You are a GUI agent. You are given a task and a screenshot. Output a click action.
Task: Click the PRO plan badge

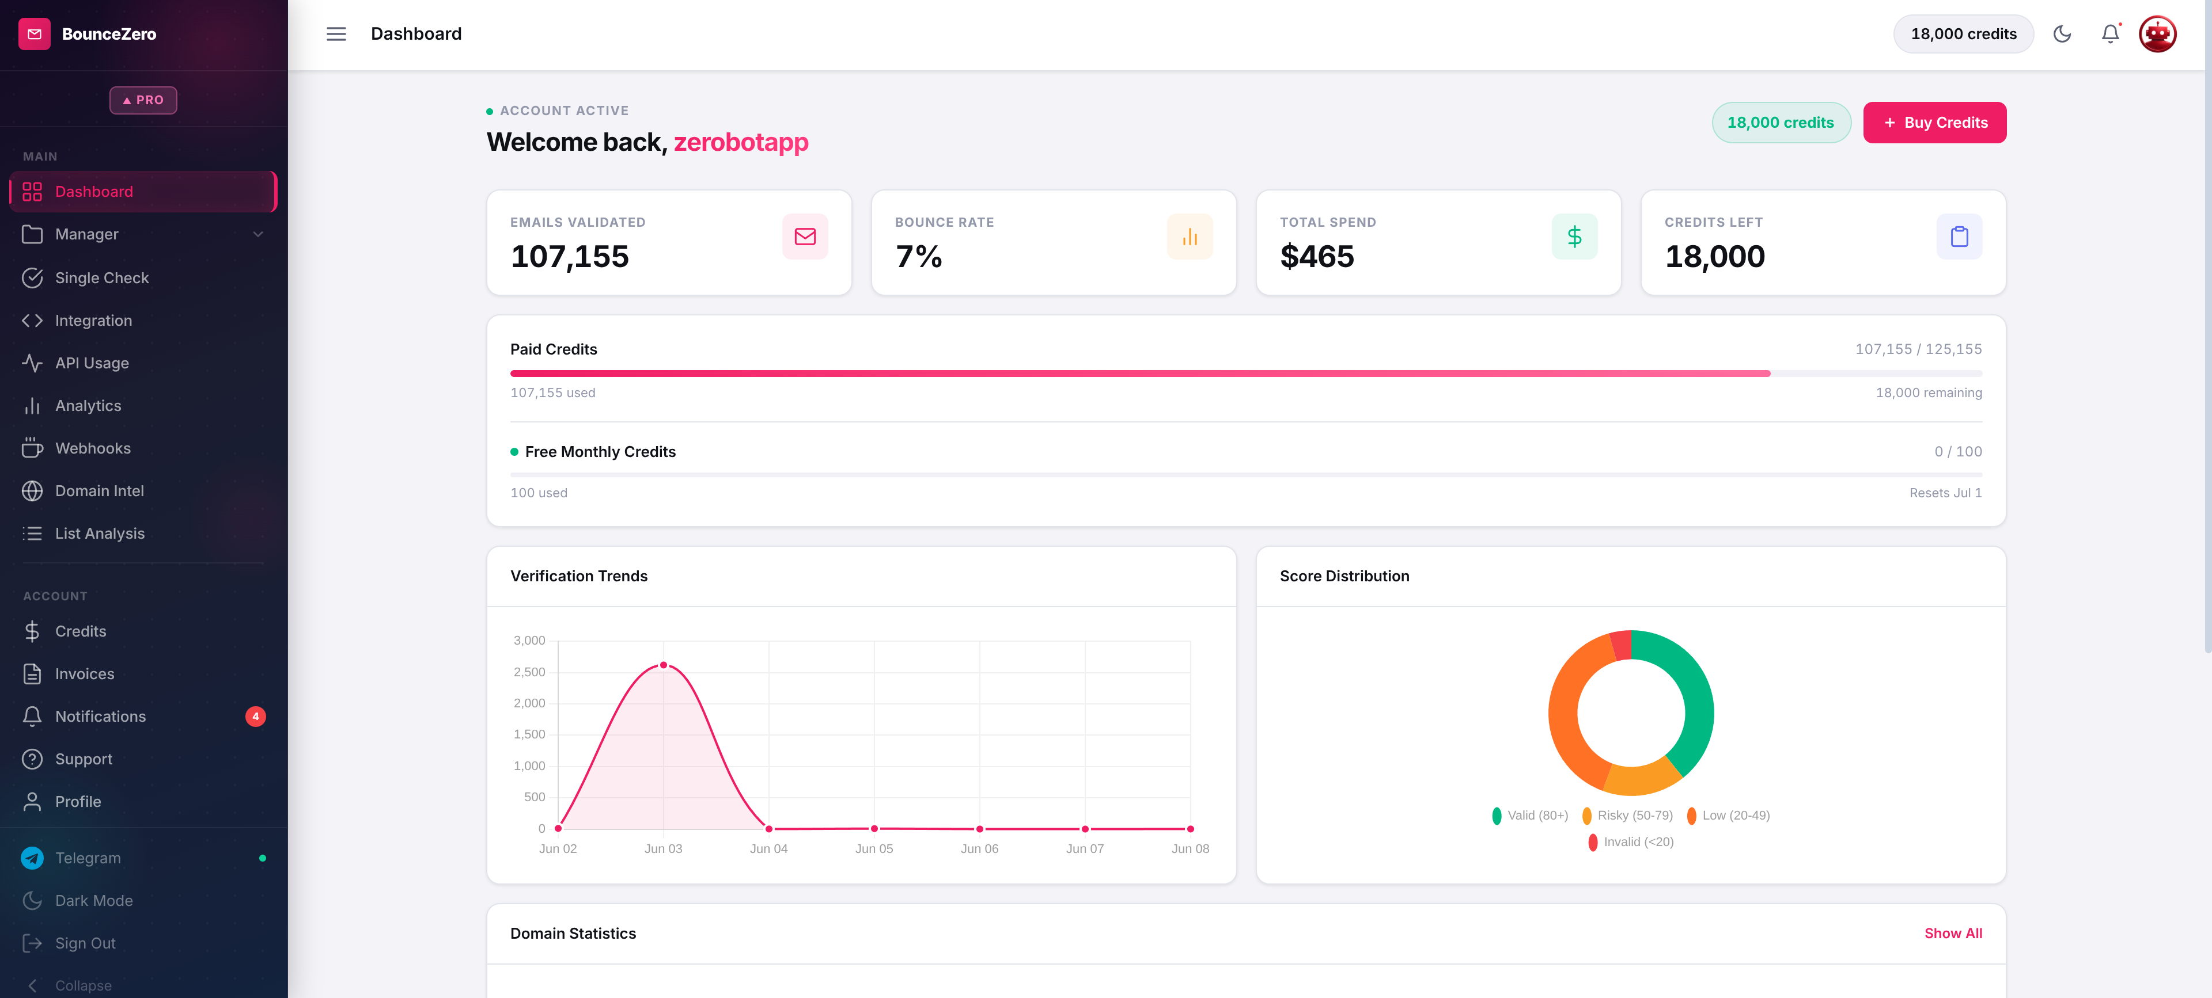143,100
